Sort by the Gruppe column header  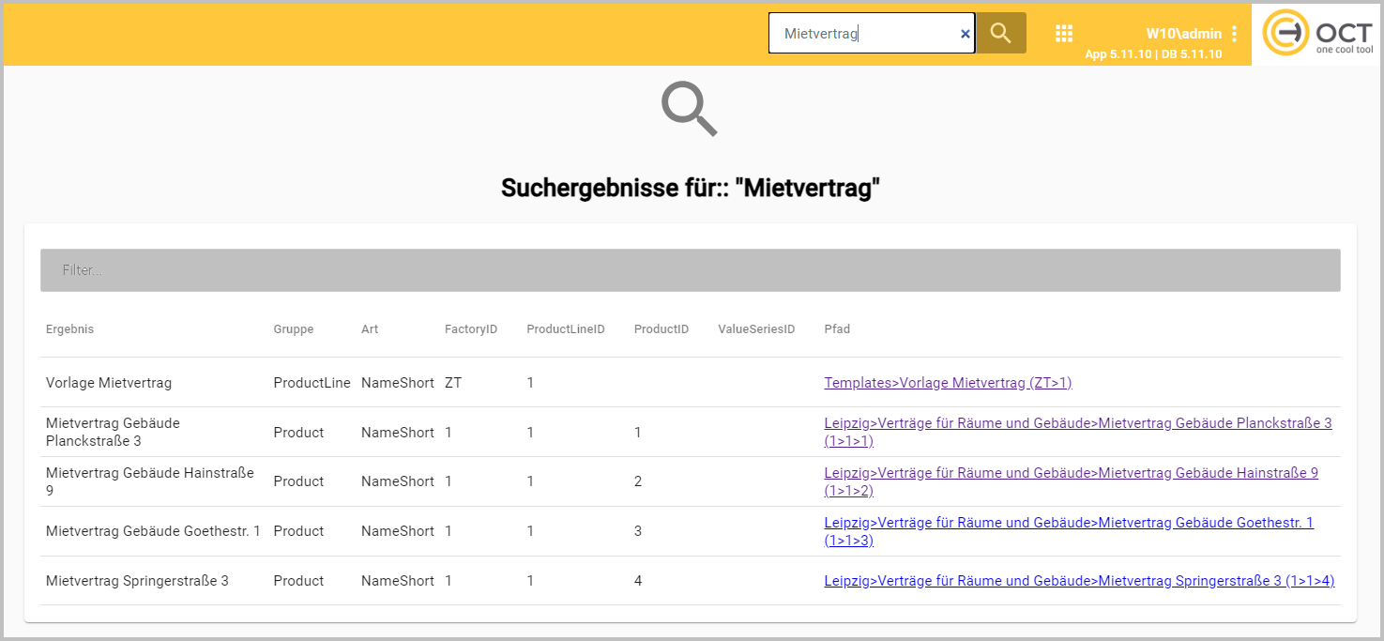tap(294, 329)
